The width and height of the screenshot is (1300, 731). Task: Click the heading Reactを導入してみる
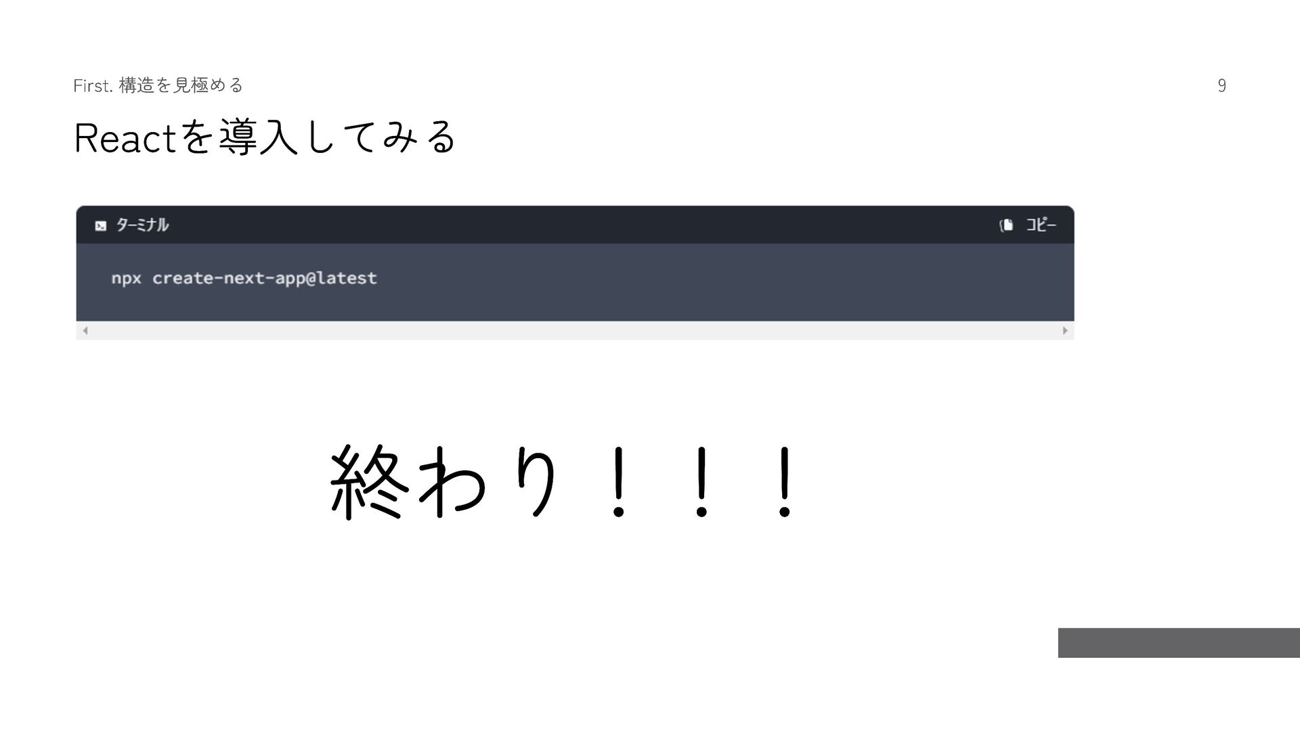click(x=265, y=137)
